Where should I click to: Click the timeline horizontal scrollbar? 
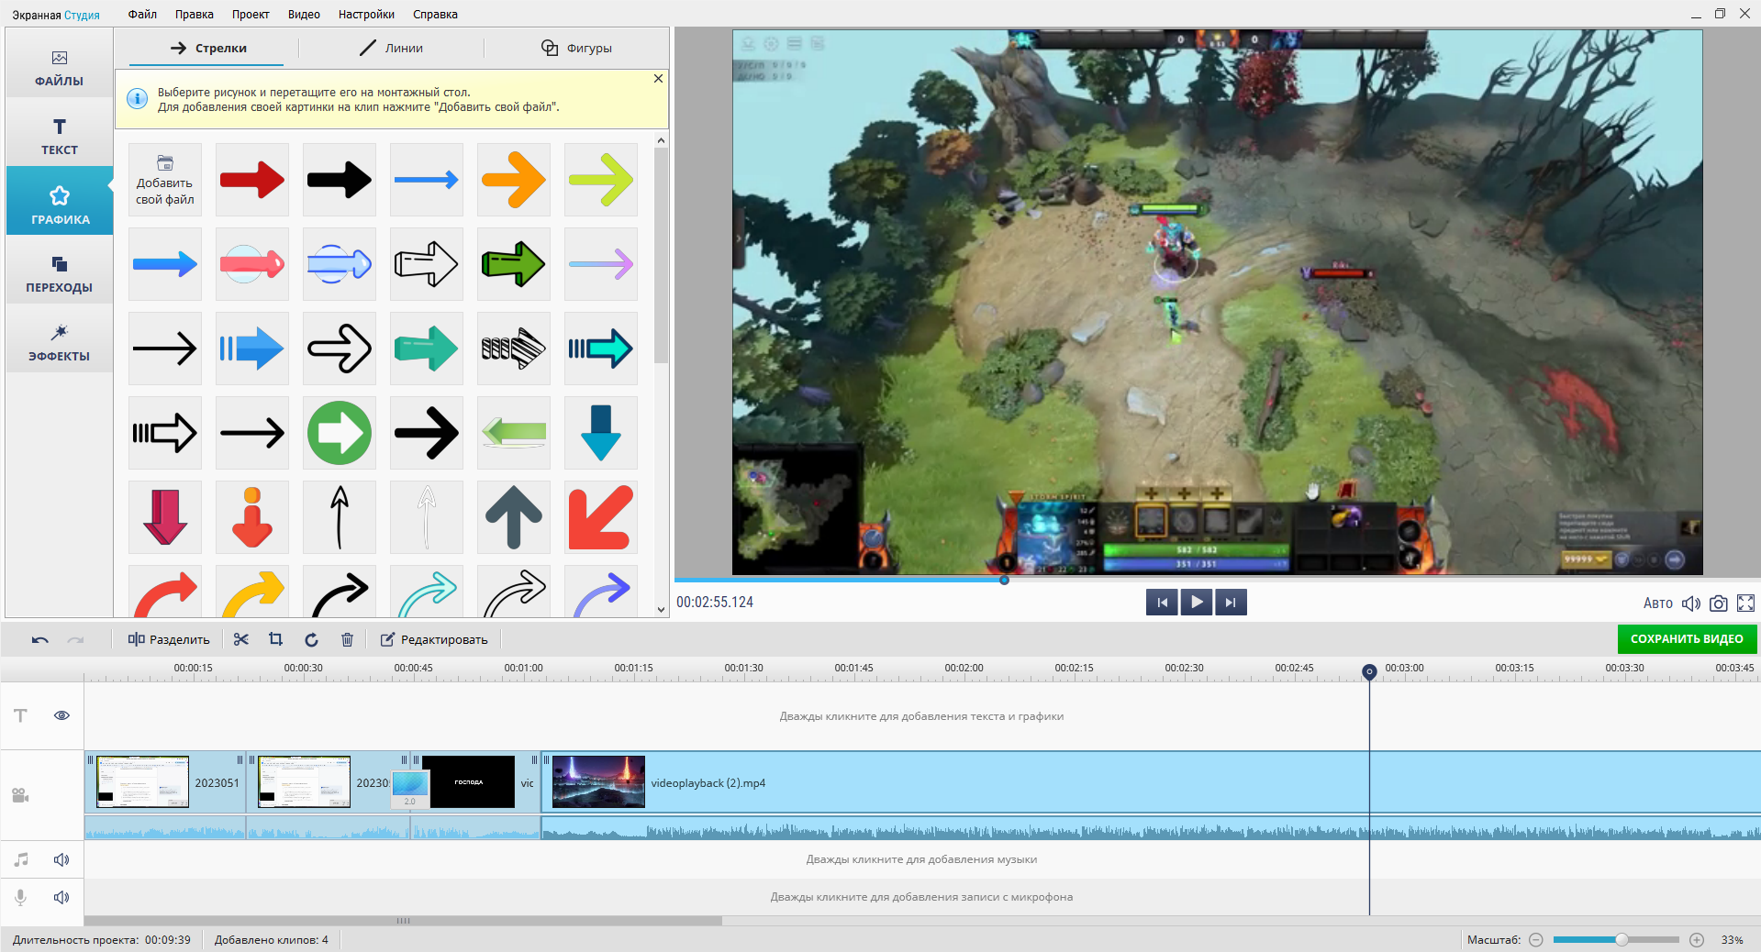[x=404, y=921]
